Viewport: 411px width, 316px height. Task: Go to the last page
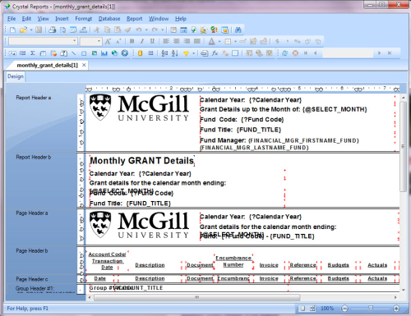390,53
